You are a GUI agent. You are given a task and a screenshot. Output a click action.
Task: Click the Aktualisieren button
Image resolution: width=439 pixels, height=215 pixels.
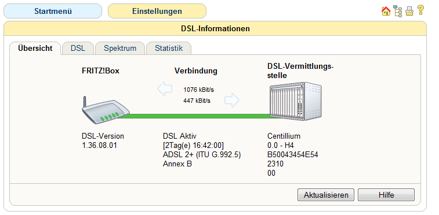pos(326,195)
